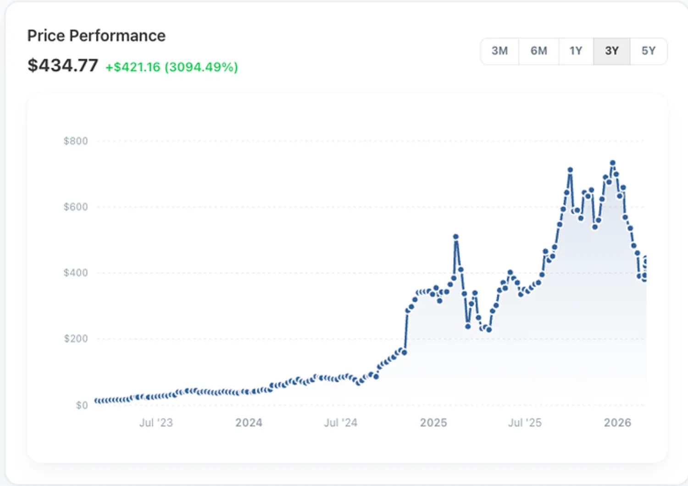Click the $400 y-axis label
The image size is (688, 486).
pos(76,273)
